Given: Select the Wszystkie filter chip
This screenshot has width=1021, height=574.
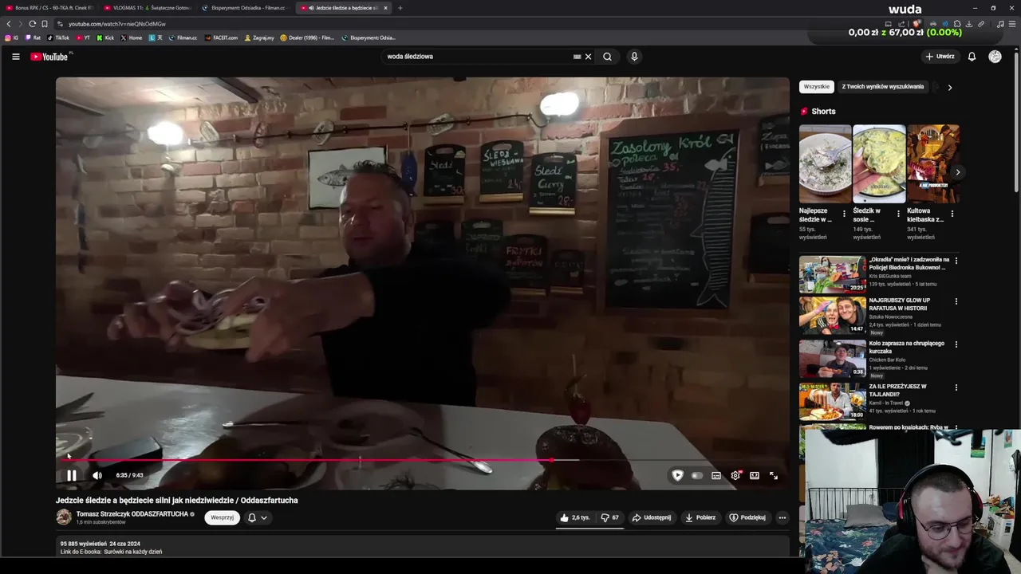Looking at the screenshot, I should tap(816, 87).
